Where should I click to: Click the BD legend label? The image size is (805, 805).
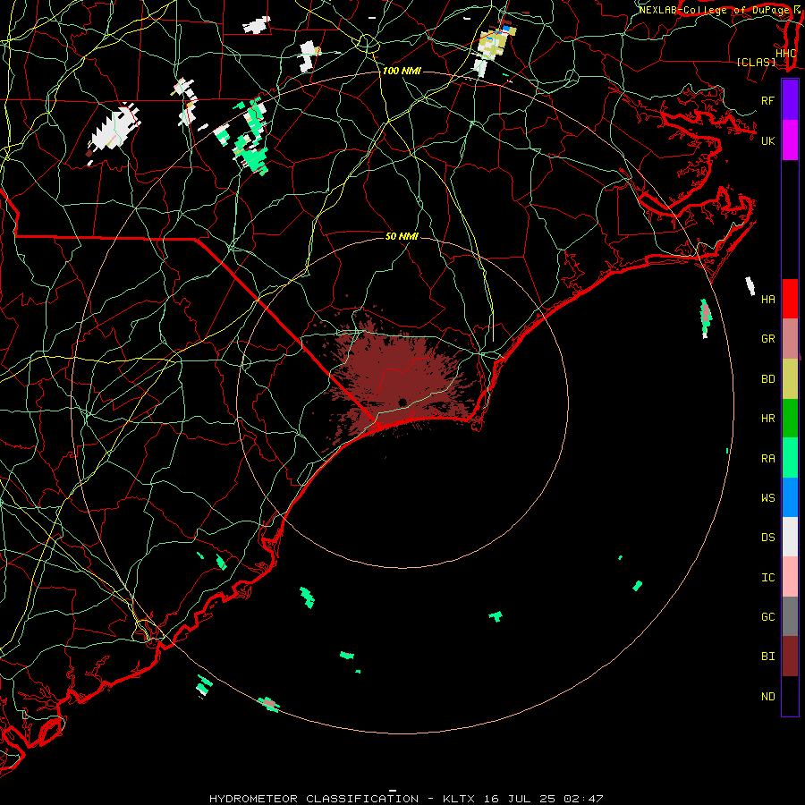(x=768, y=379)
